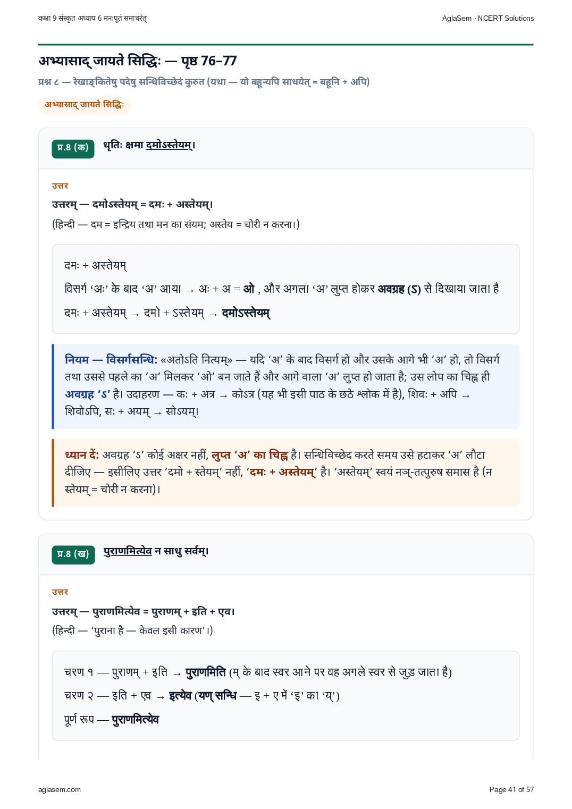The image size is (572, 809).
Task: Click the प्रश्न ८ subtitle line
Action: [204, 82]
